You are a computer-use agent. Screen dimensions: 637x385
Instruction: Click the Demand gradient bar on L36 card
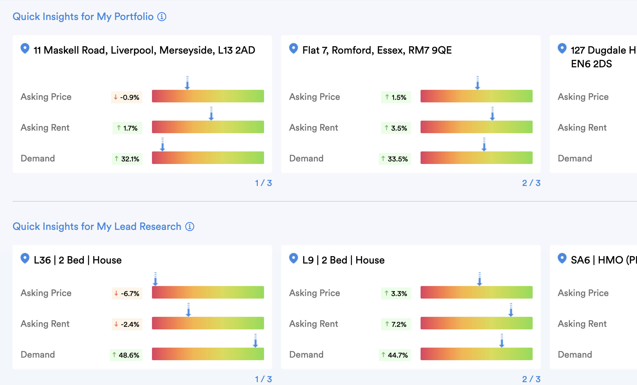(x=208, y=354)
